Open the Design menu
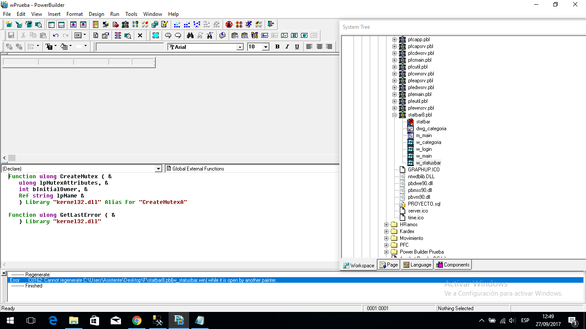The width and height of the screenshot is (586, 329). [x=97, y=14]
